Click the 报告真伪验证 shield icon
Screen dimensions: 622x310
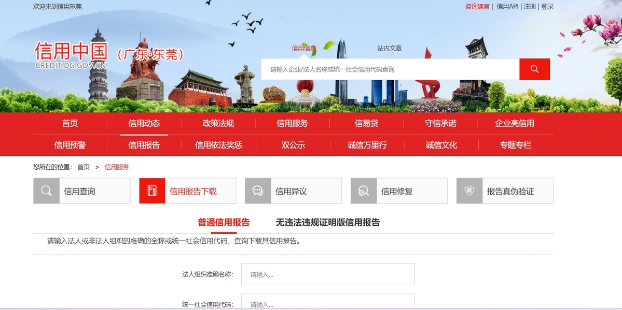(x=469, y=191)
